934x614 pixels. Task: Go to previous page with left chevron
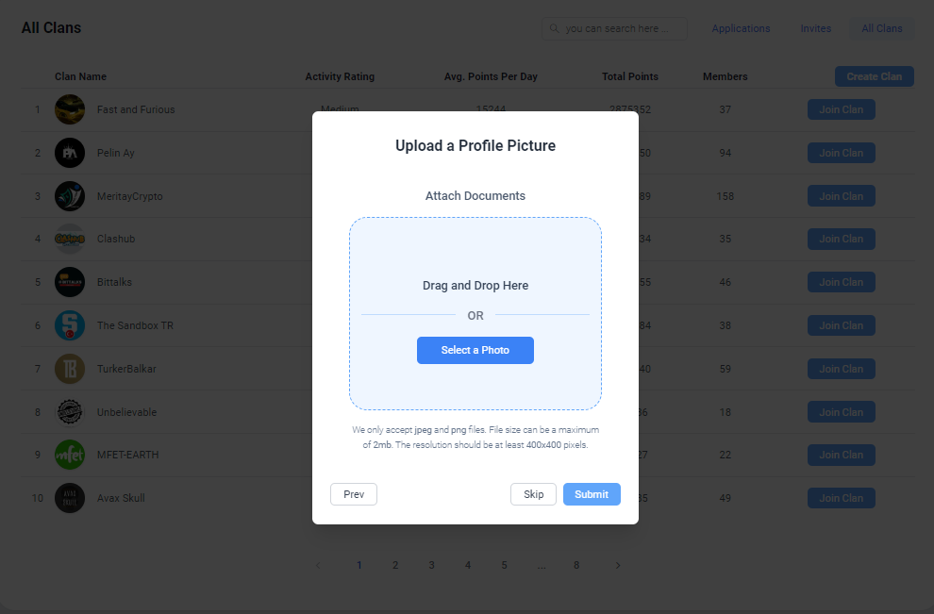318,565
